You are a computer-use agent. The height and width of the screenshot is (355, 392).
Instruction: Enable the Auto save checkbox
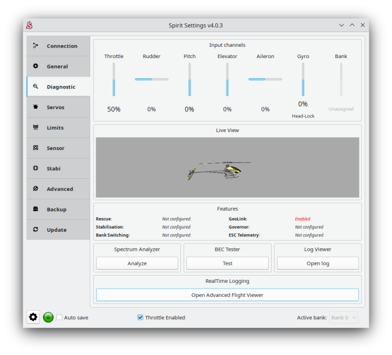[59, 318]
